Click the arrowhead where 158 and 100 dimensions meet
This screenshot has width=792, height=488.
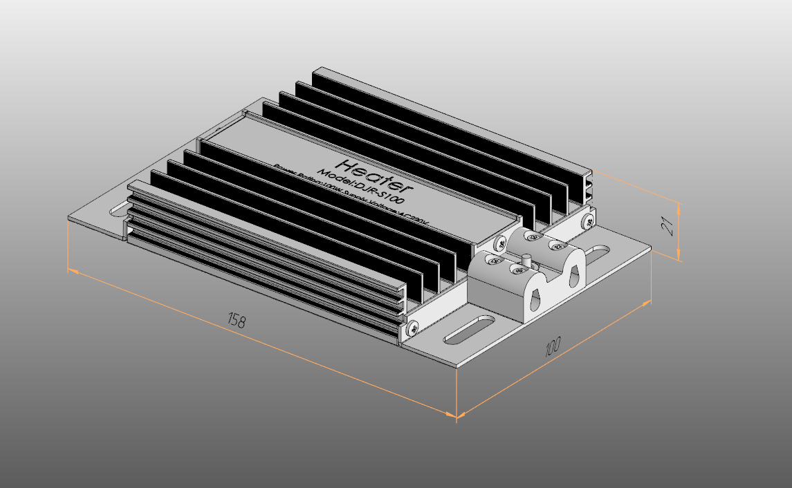pos(456,415)
